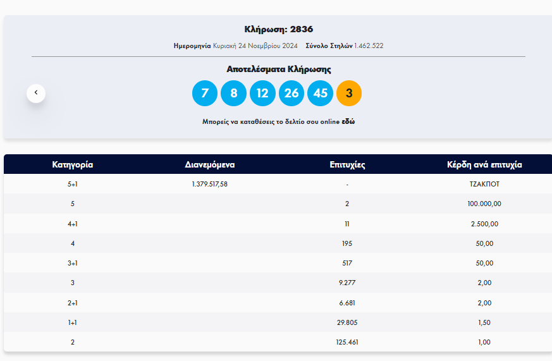Select the 100.000,00 winnings cell
The width and height of the screenshot is (552, 361).
[484, 204]
